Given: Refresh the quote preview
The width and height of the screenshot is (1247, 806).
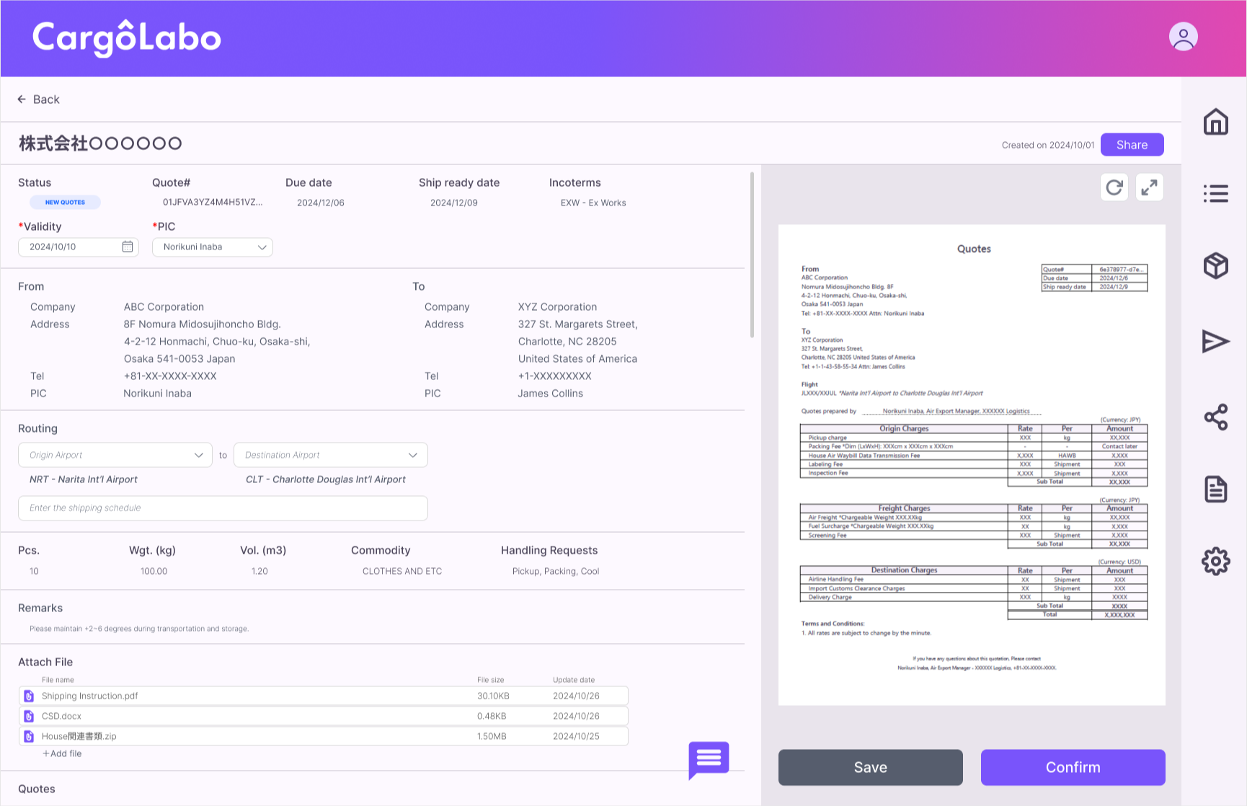Looking at the screenshot, I should tap(1114, 187).
